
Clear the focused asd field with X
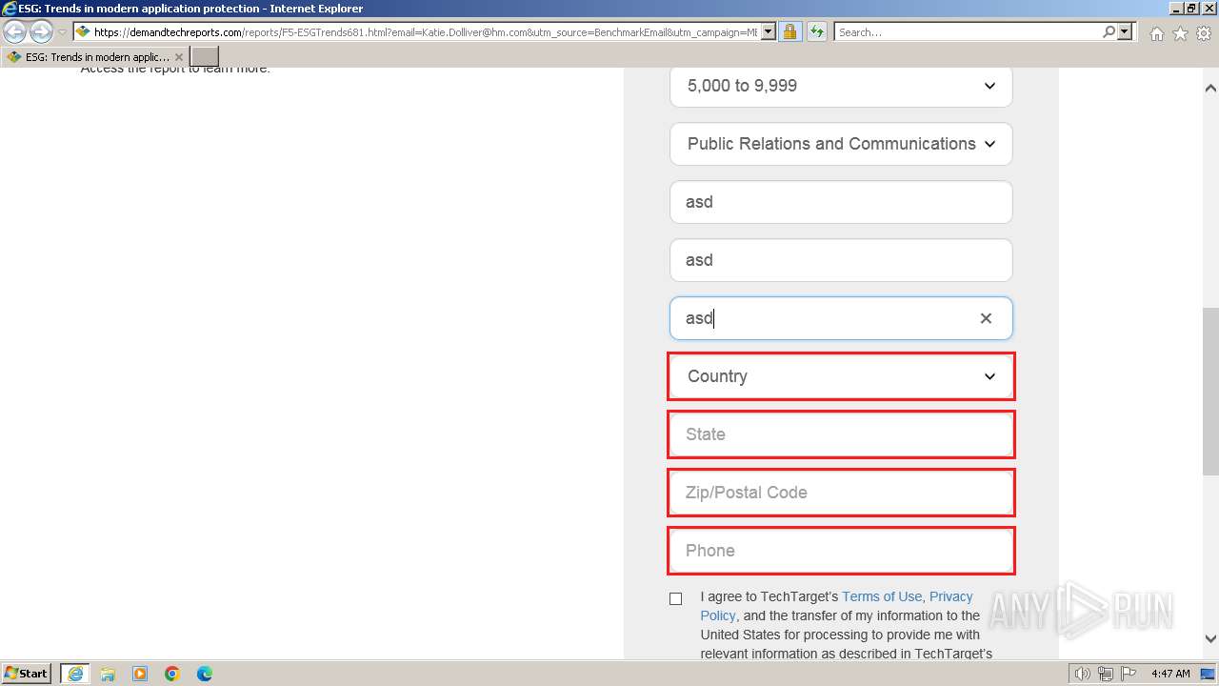tap(986, 318)
